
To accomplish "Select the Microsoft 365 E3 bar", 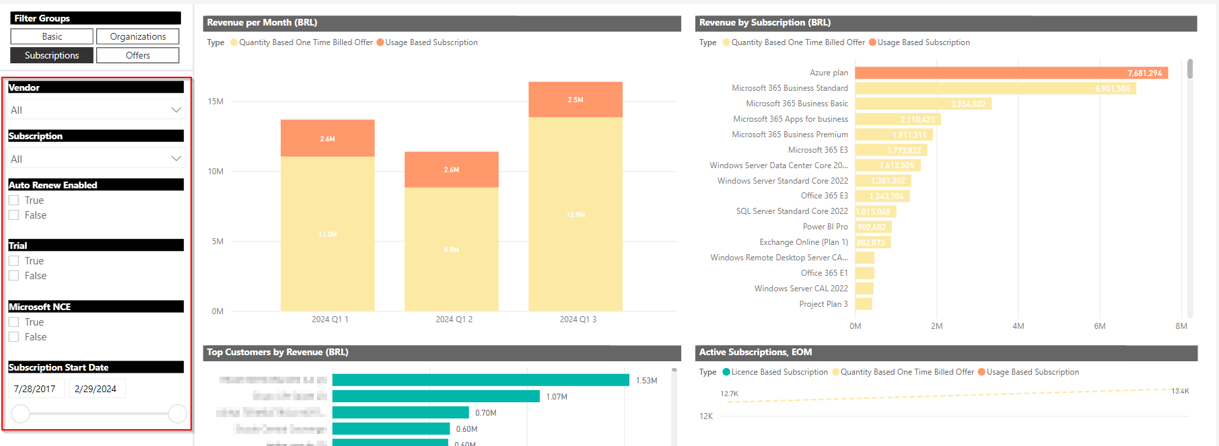I will [891, 150].
